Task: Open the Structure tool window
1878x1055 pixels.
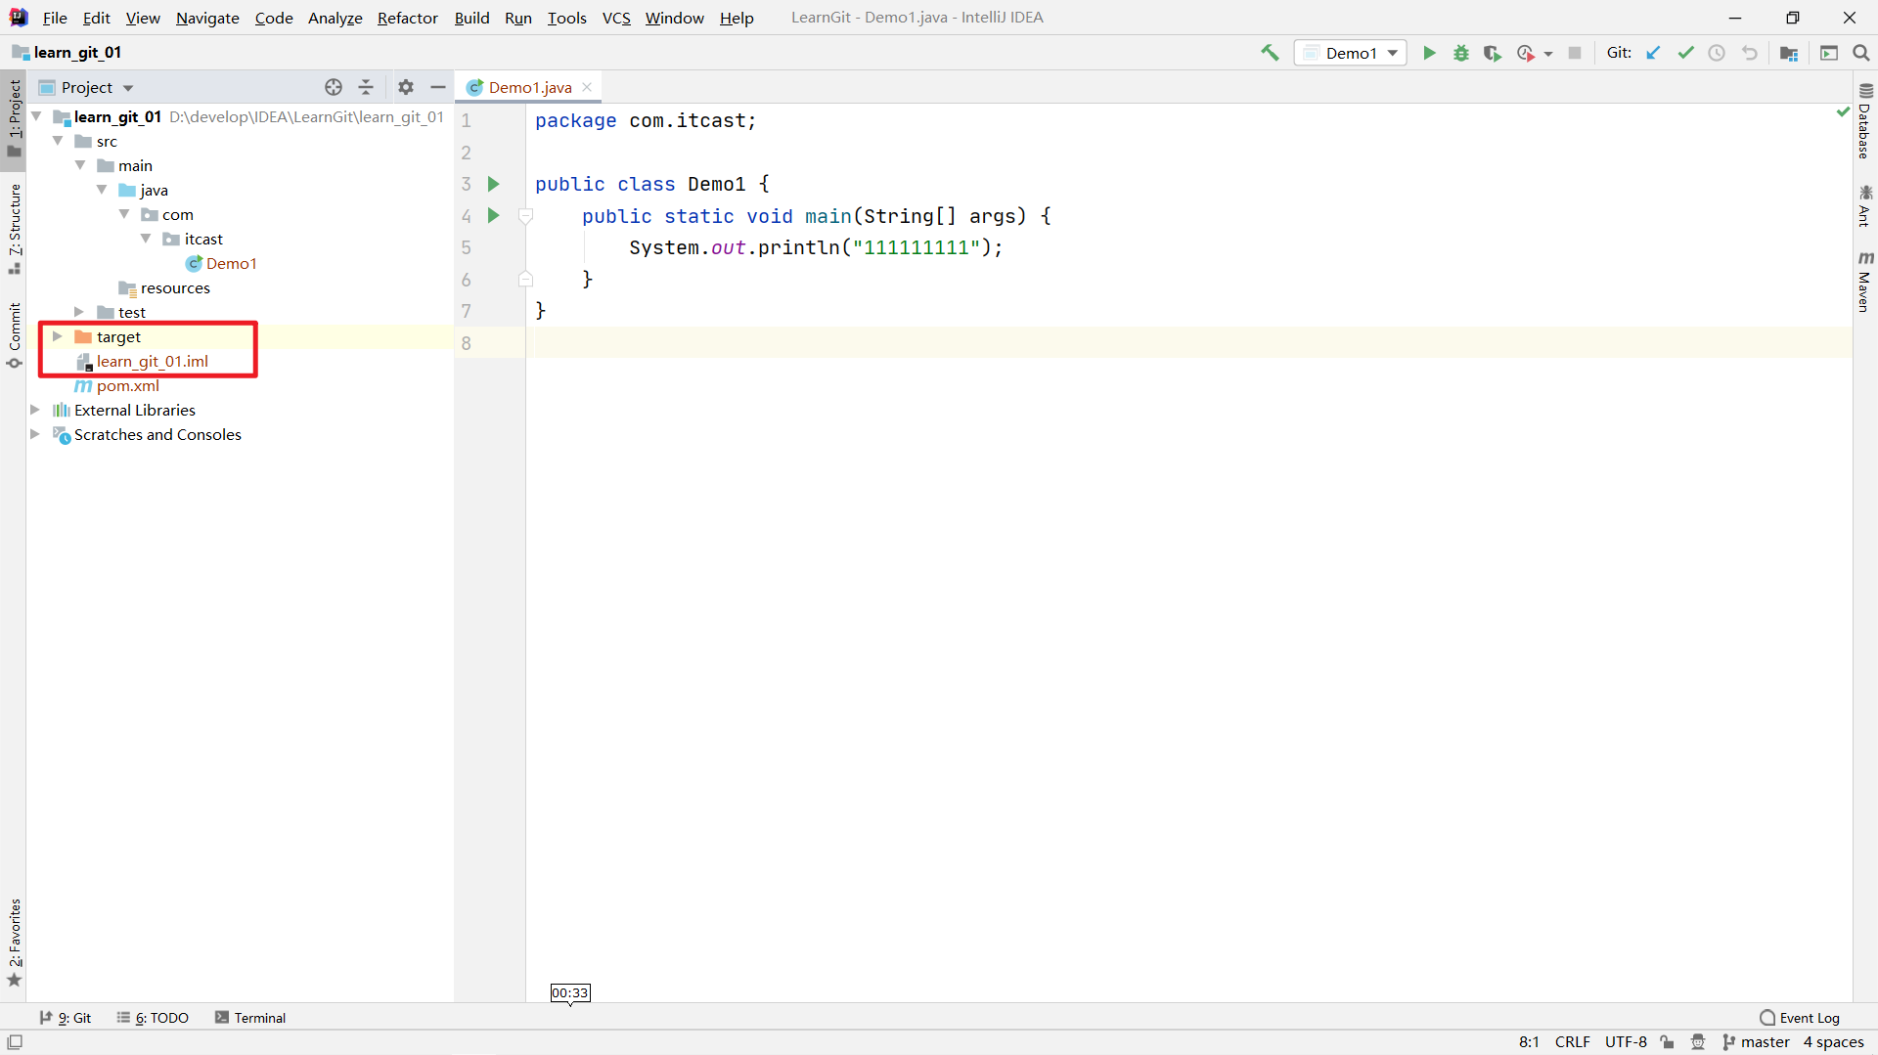Action: (15, 229)
